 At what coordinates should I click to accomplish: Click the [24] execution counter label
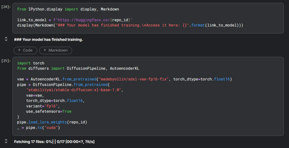click(x=6, y=7)
